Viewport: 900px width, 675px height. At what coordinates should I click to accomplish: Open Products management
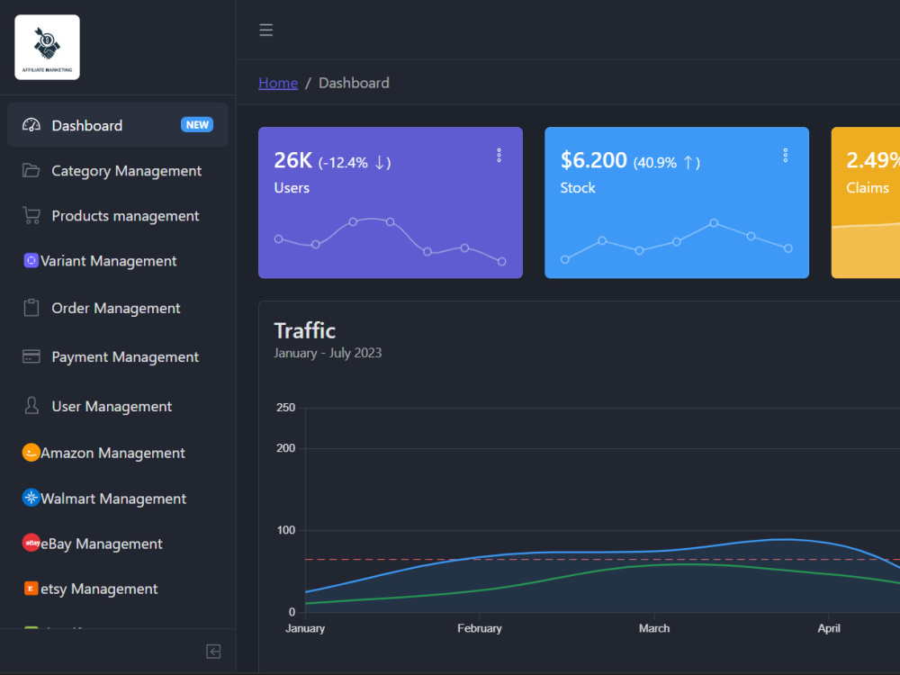point(118,216)
